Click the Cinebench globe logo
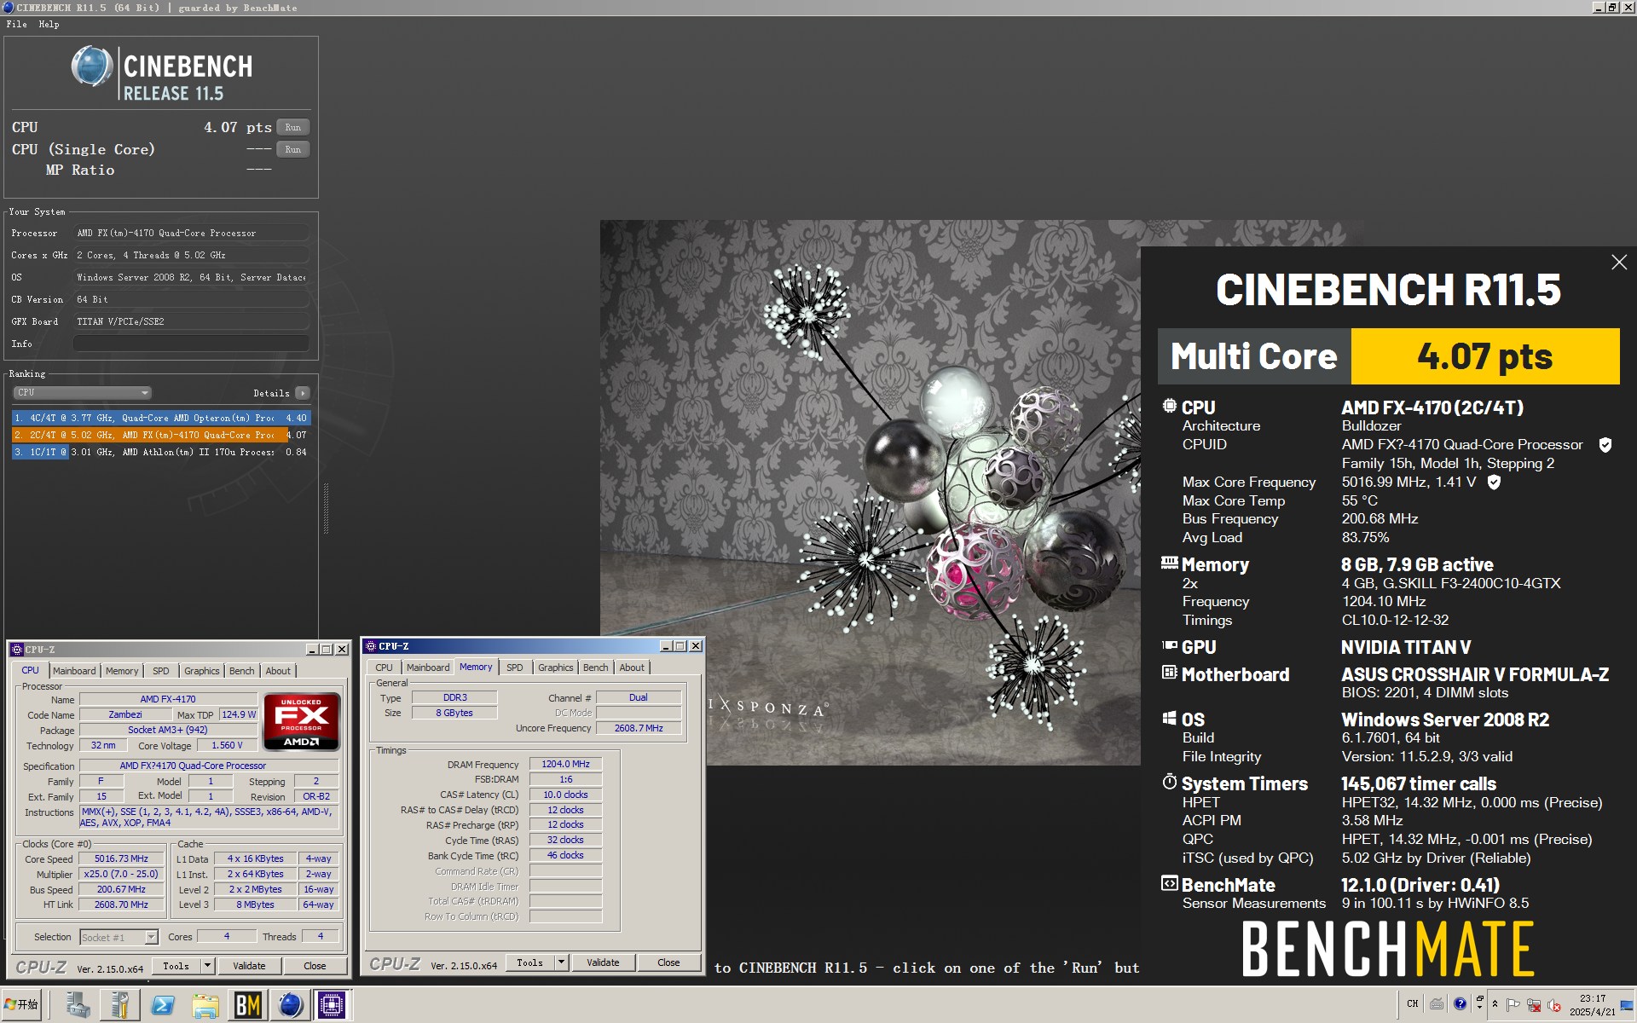Viewport: 1637px width, 1023px height. pos(92,66)
